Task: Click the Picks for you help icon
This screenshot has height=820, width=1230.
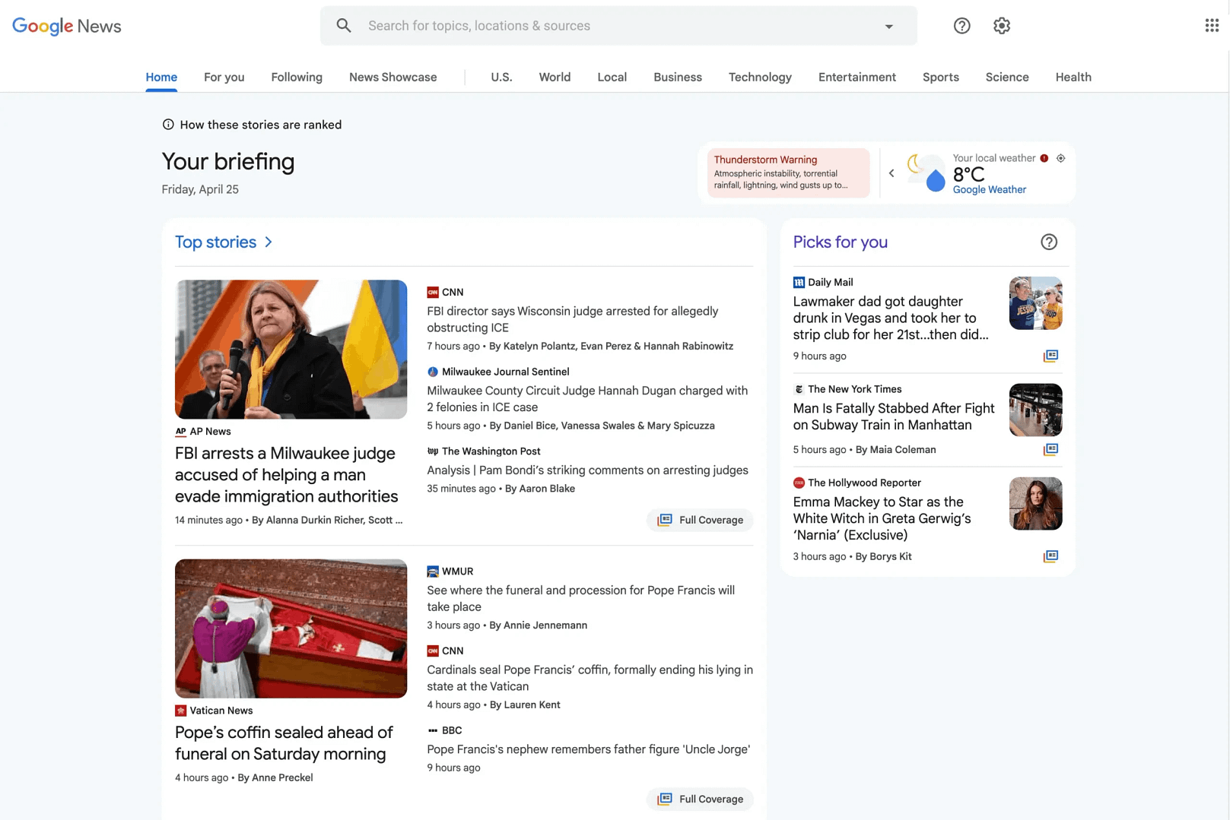Action: click(1049, 242)
